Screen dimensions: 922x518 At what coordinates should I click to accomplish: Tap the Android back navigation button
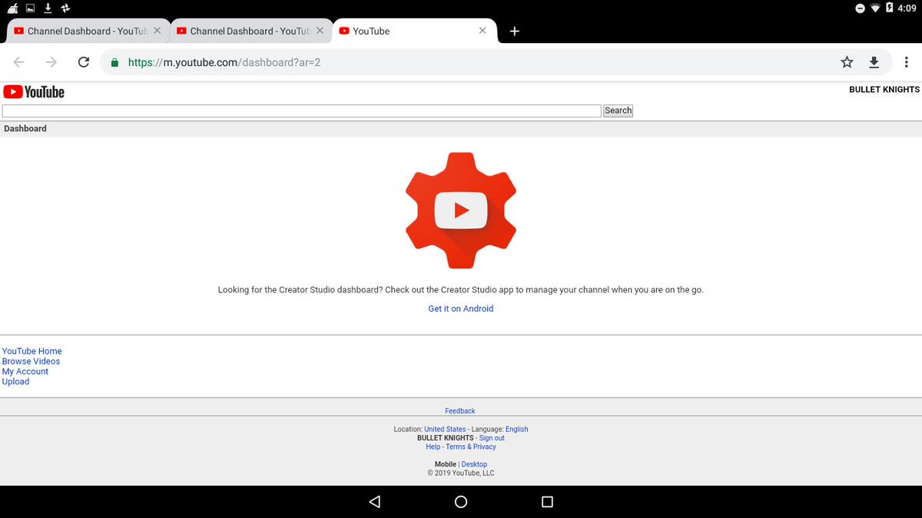click(x=375, y=502)
